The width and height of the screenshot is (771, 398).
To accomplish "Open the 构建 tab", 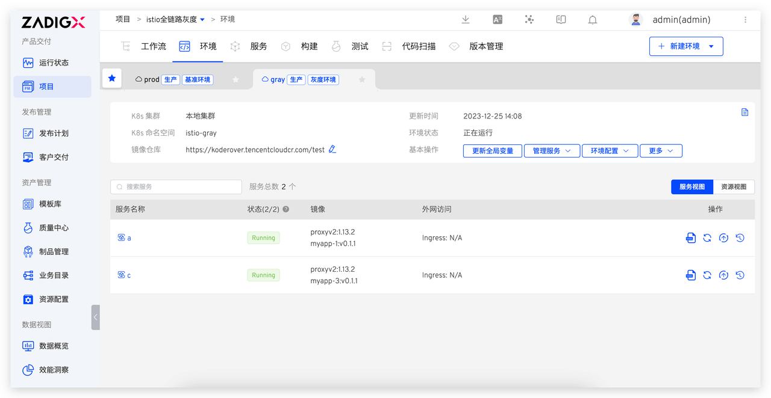I will pos(309,46).
